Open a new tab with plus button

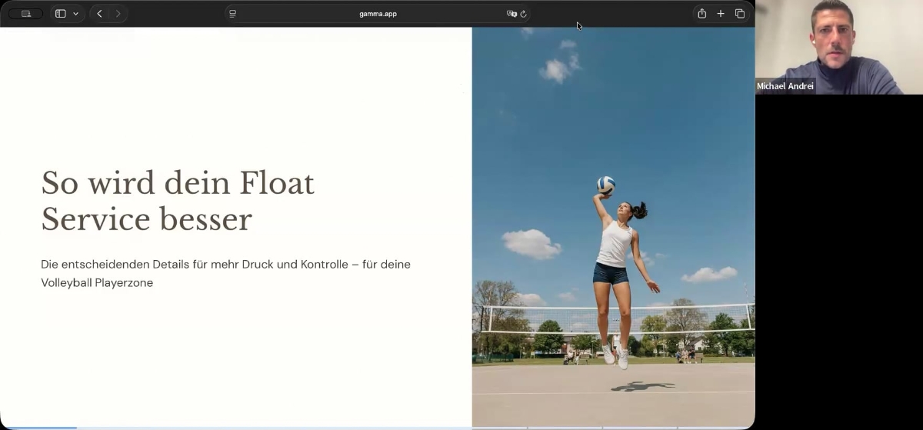tap(721, 14)
